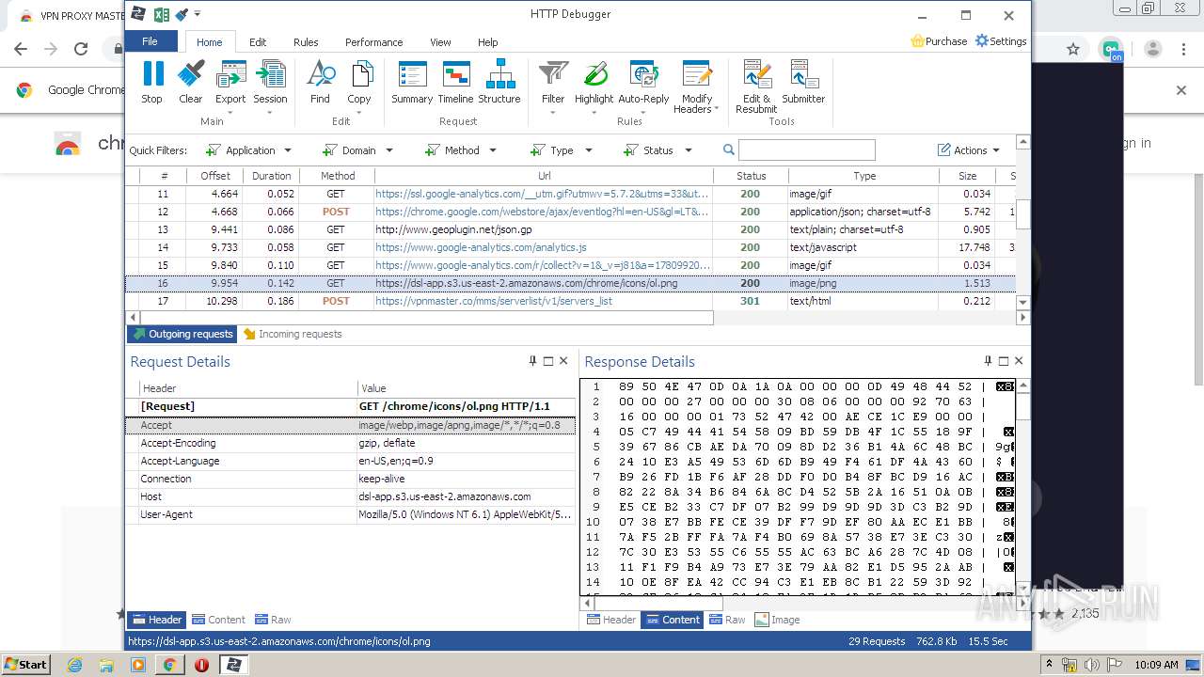Switch to the Rules ribbon tab
Image resolution: width=1204 pixels, height=677 pixels.
point(306,42)
